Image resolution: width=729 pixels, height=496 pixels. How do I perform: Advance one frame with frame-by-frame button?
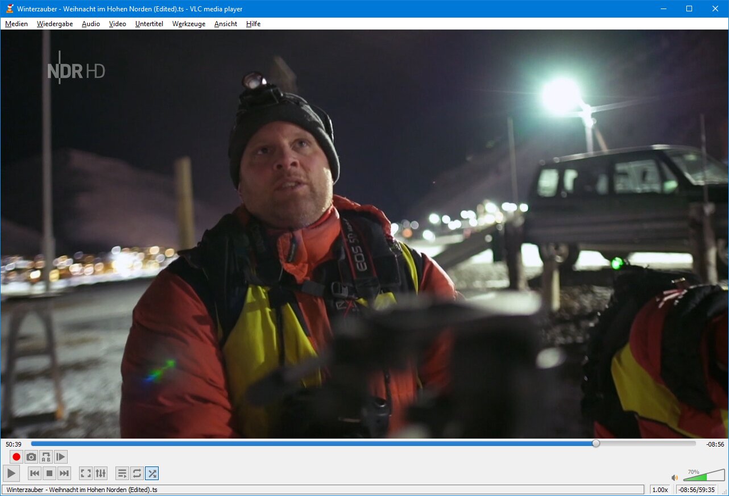pos(61,457)
